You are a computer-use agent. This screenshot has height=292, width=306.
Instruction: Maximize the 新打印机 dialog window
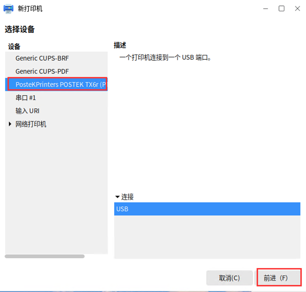pyautogui.click(x=281, y=8)
